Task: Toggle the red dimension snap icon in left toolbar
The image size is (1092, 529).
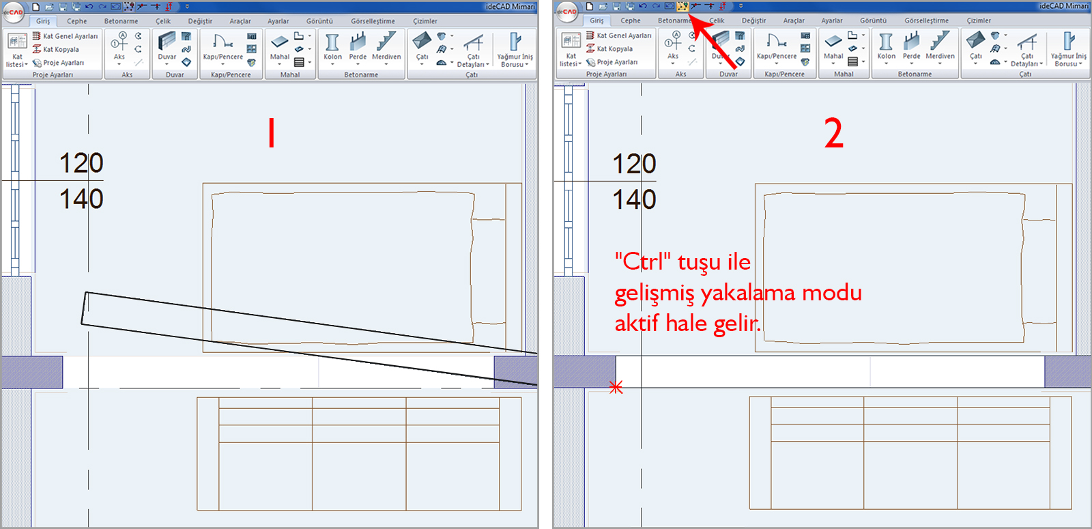Action: pos(169,7)
